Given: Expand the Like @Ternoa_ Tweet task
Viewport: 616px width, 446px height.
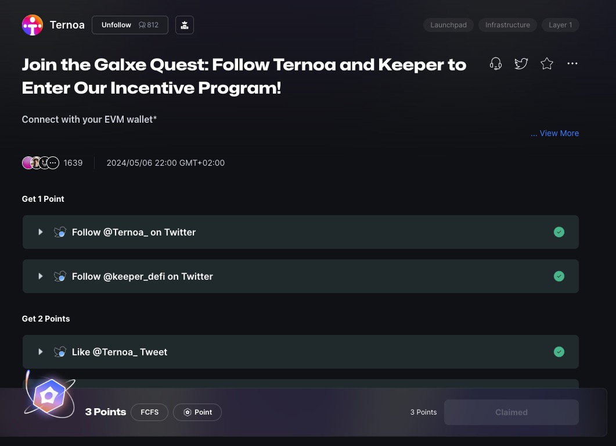Looking at the screenshot, I should tap(41, 352).
